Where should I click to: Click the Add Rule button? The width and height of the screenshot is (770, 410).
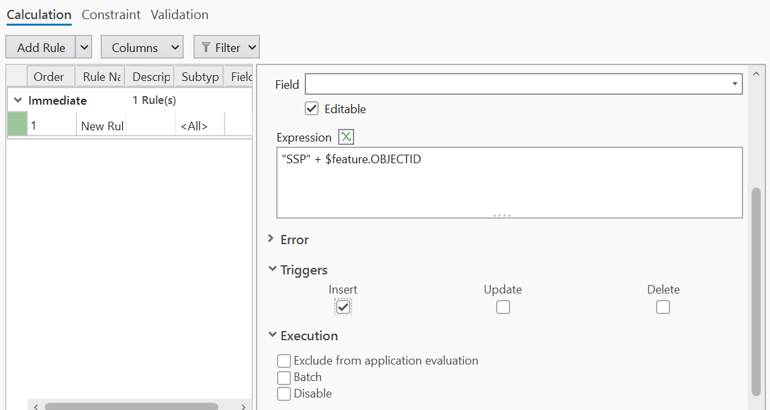[41, 47]
